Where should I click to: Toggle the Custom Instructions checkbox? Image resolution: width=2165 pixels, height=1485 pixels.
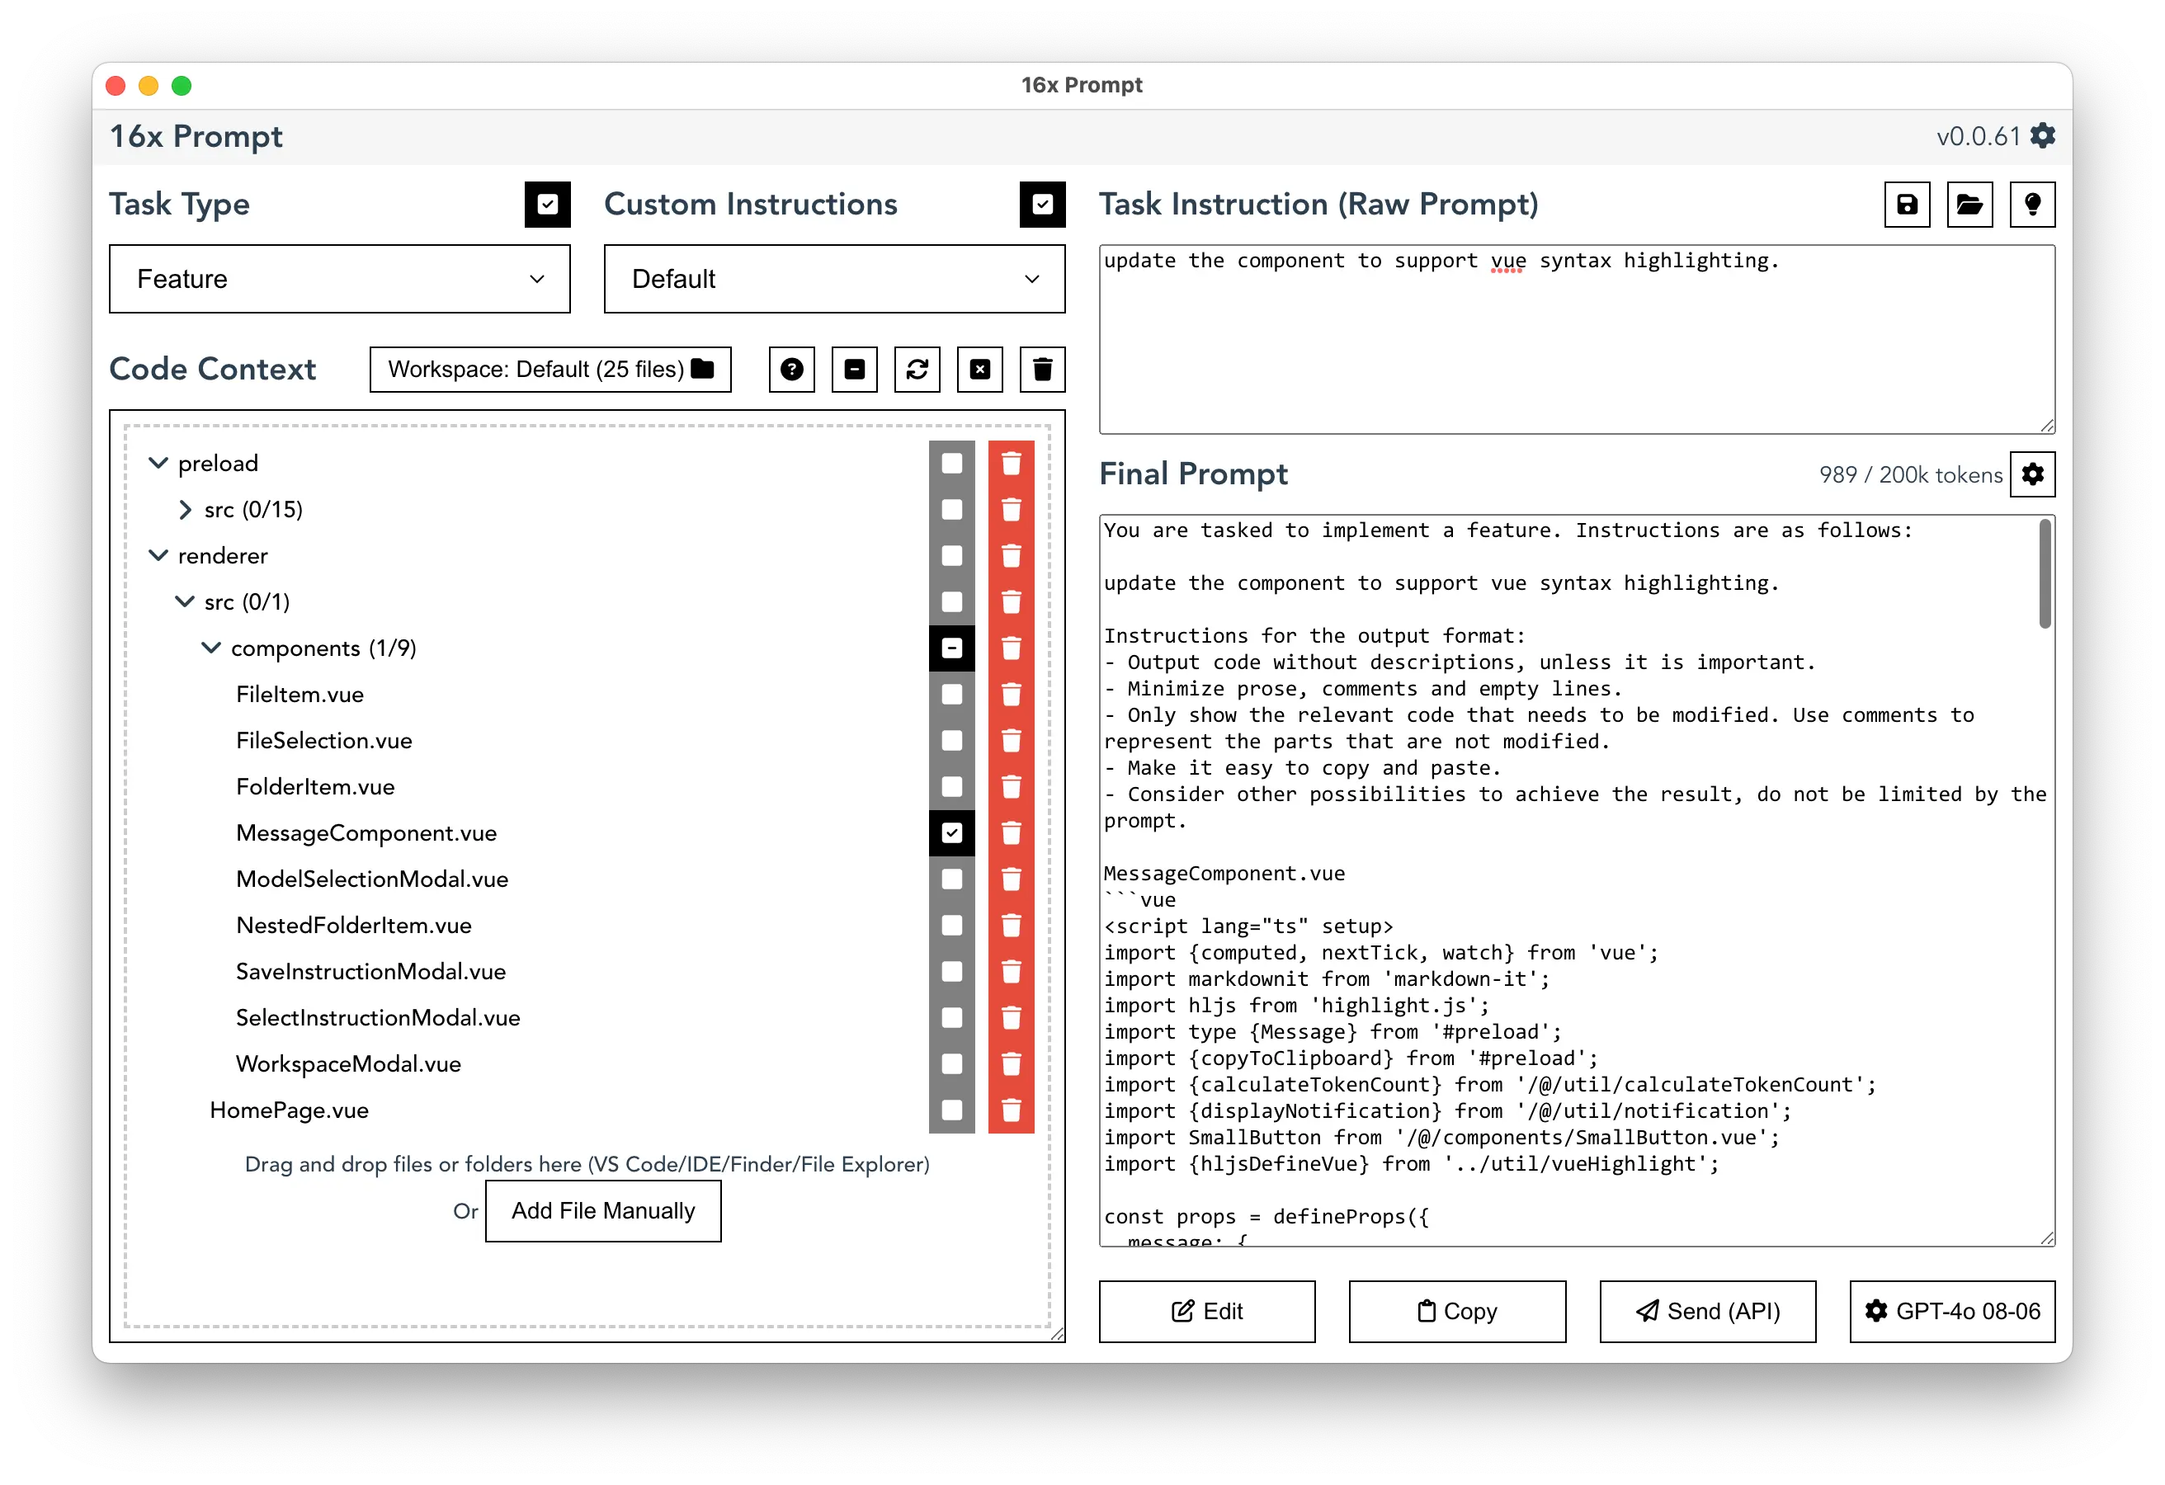1043,204
